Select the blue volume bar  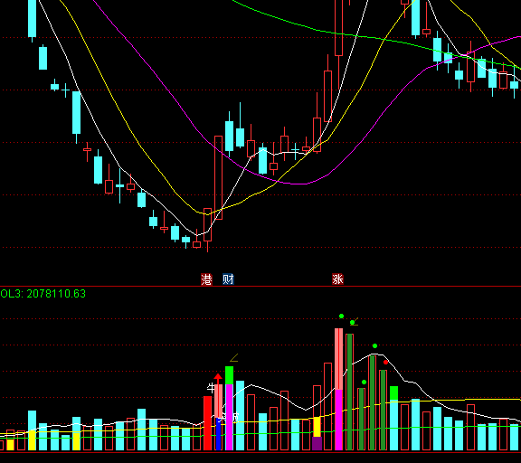218,434
